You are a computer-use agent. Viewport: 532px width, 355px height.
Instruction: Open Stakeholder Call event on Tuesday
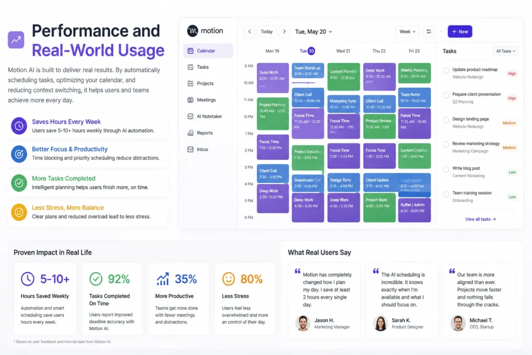308,183
